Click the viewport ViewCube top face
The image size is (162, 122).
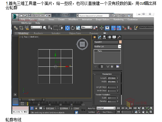(82, 44)
